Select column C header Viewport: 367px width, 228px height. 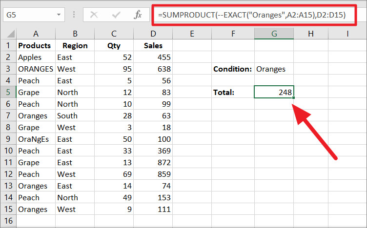114,34
